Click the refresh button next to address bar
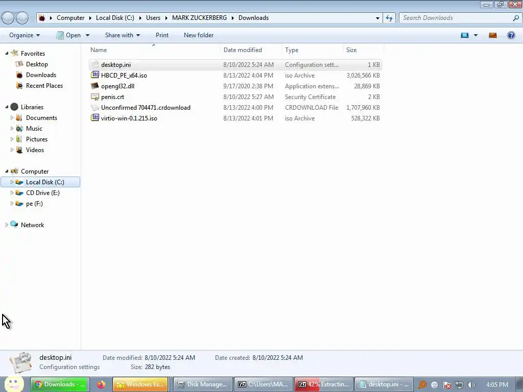 [389, 18]
